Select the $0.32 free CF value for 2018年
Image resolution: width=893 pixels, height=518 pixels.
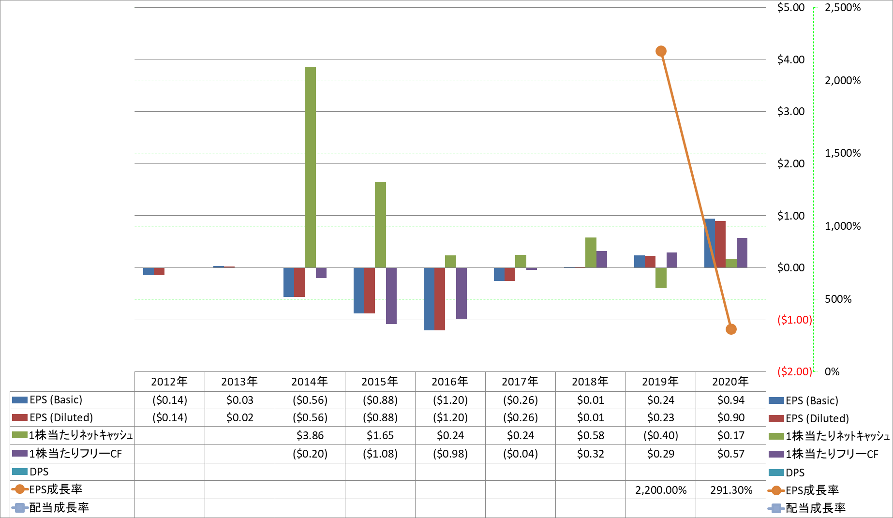pos(591,454)
